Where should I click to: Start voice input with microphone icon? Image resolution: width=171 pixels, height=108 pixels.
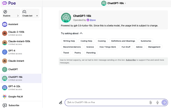157,103
